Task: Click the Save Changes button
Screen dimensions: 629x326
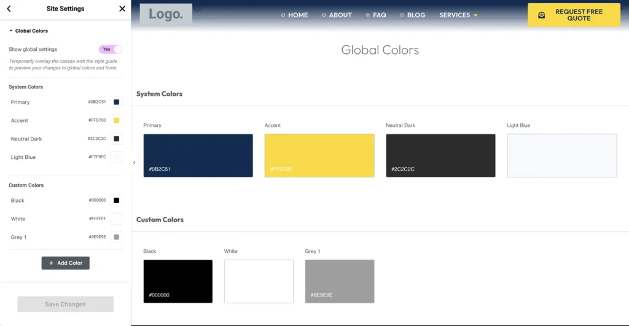Action: pos(65,304)
